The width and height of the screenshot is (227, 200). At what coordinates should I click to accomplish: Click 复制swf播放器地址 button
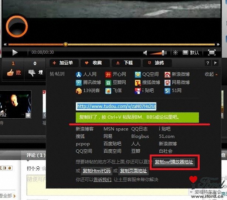tap(174, 162)
